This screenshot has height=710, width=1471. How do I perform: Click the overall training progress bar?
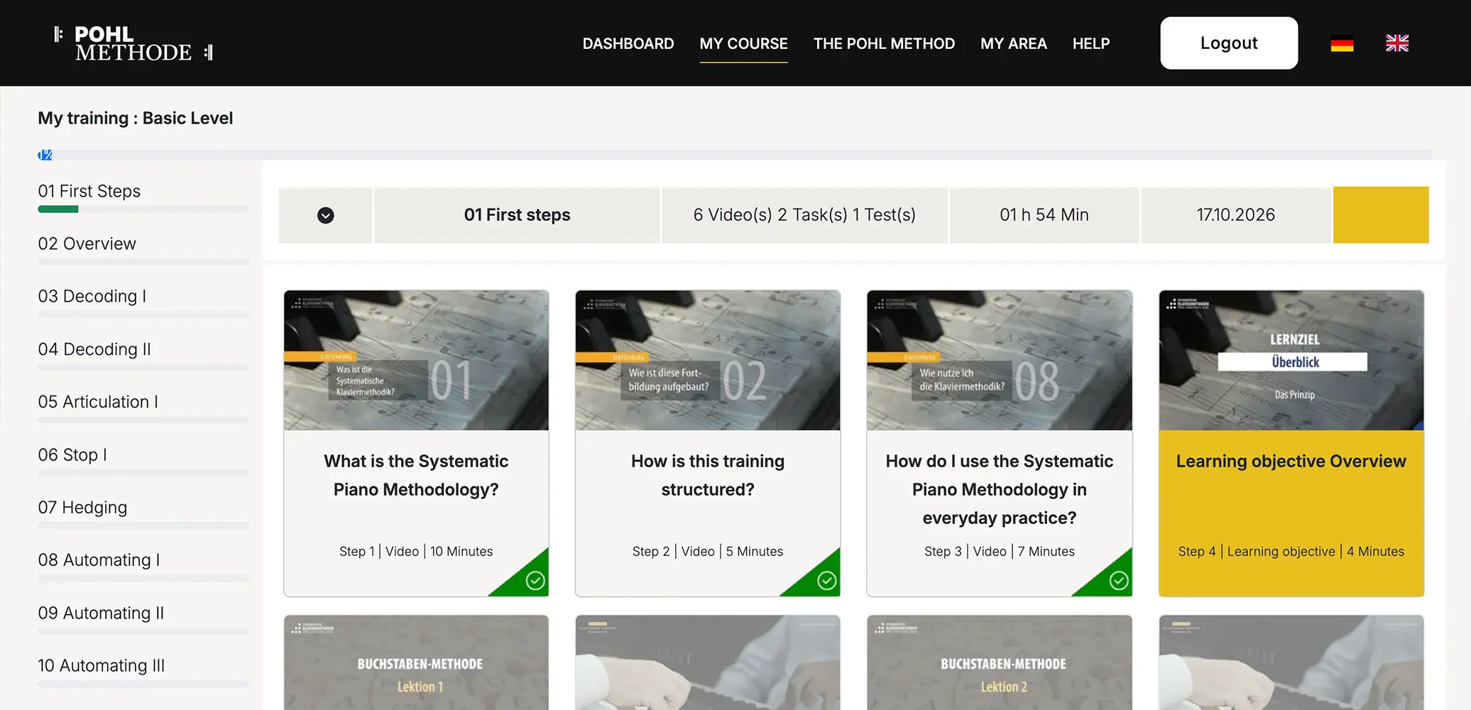pyautogui.click(x=735, y=155)
